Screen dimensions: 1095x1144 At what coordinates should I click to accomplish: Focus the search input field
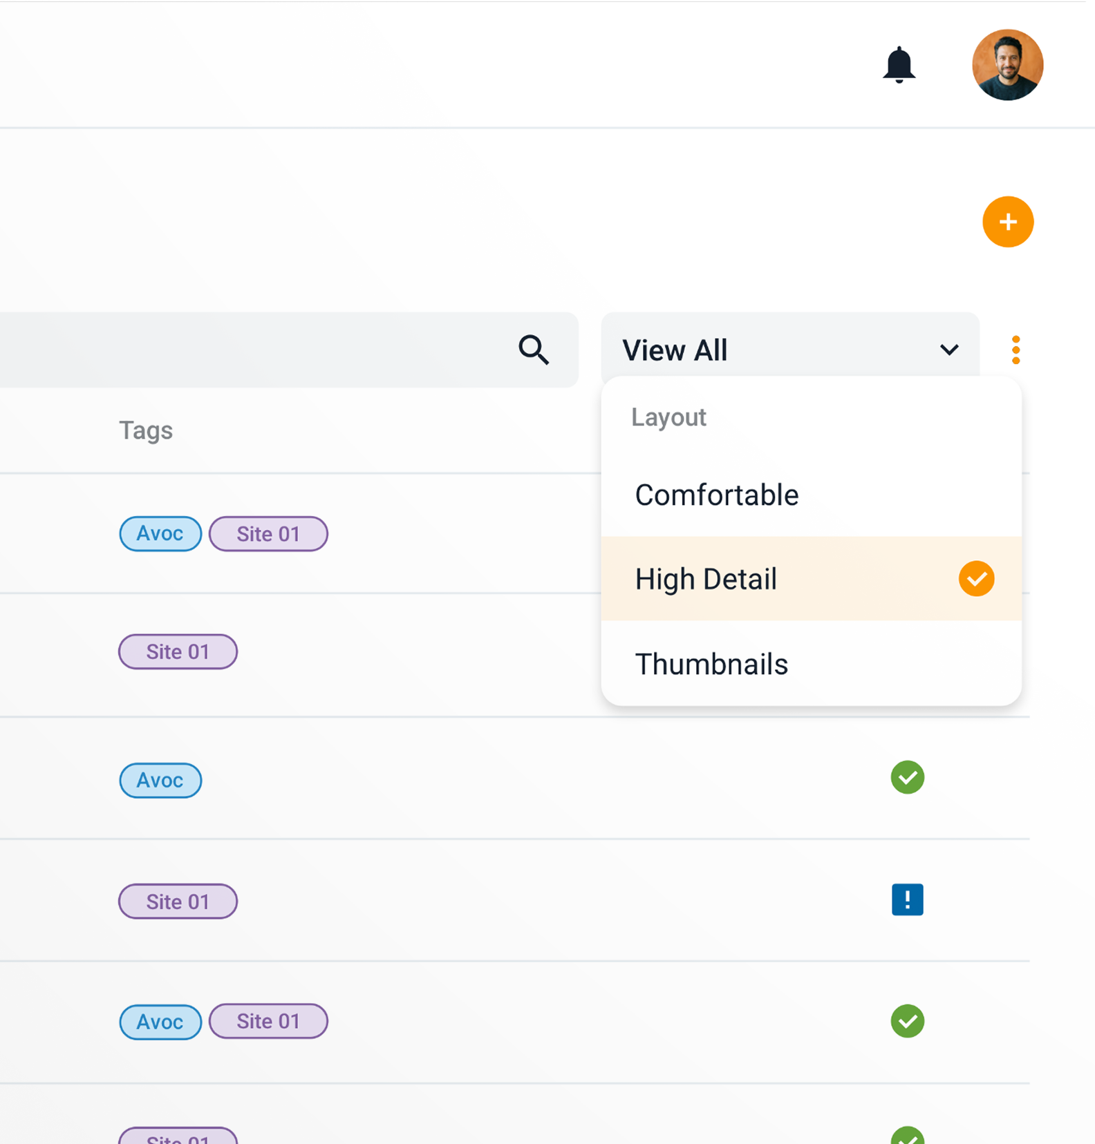289,350
